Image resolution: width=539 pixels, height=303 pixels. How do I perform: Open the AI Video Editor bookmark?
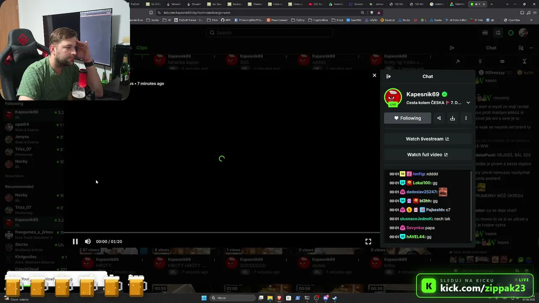pyautogui.click(x=456, y=20)
